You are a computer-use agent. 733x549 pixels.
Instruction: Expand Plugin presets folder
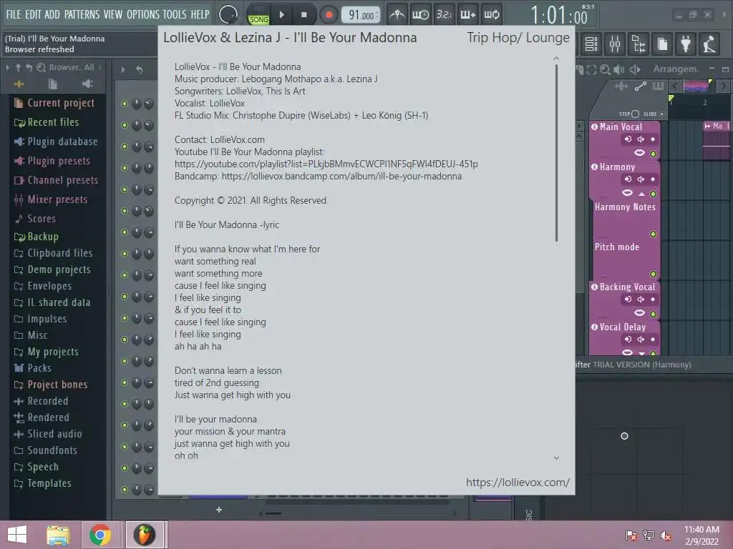(52, 161)
